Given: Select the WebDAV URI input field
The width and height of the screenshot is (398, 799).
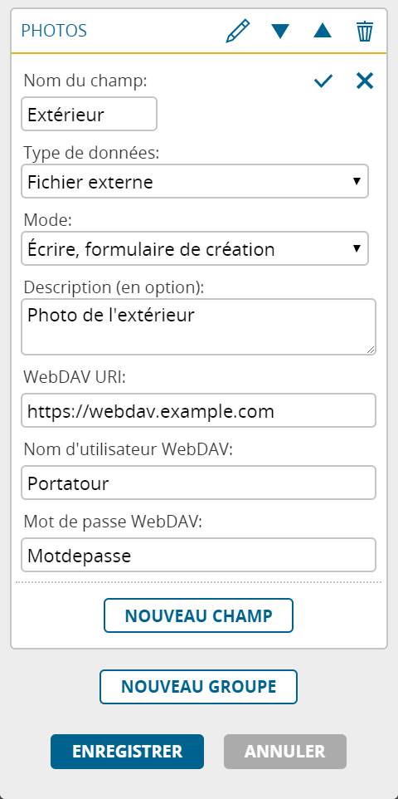Looking at the screenshot, I should click(198, 410).
